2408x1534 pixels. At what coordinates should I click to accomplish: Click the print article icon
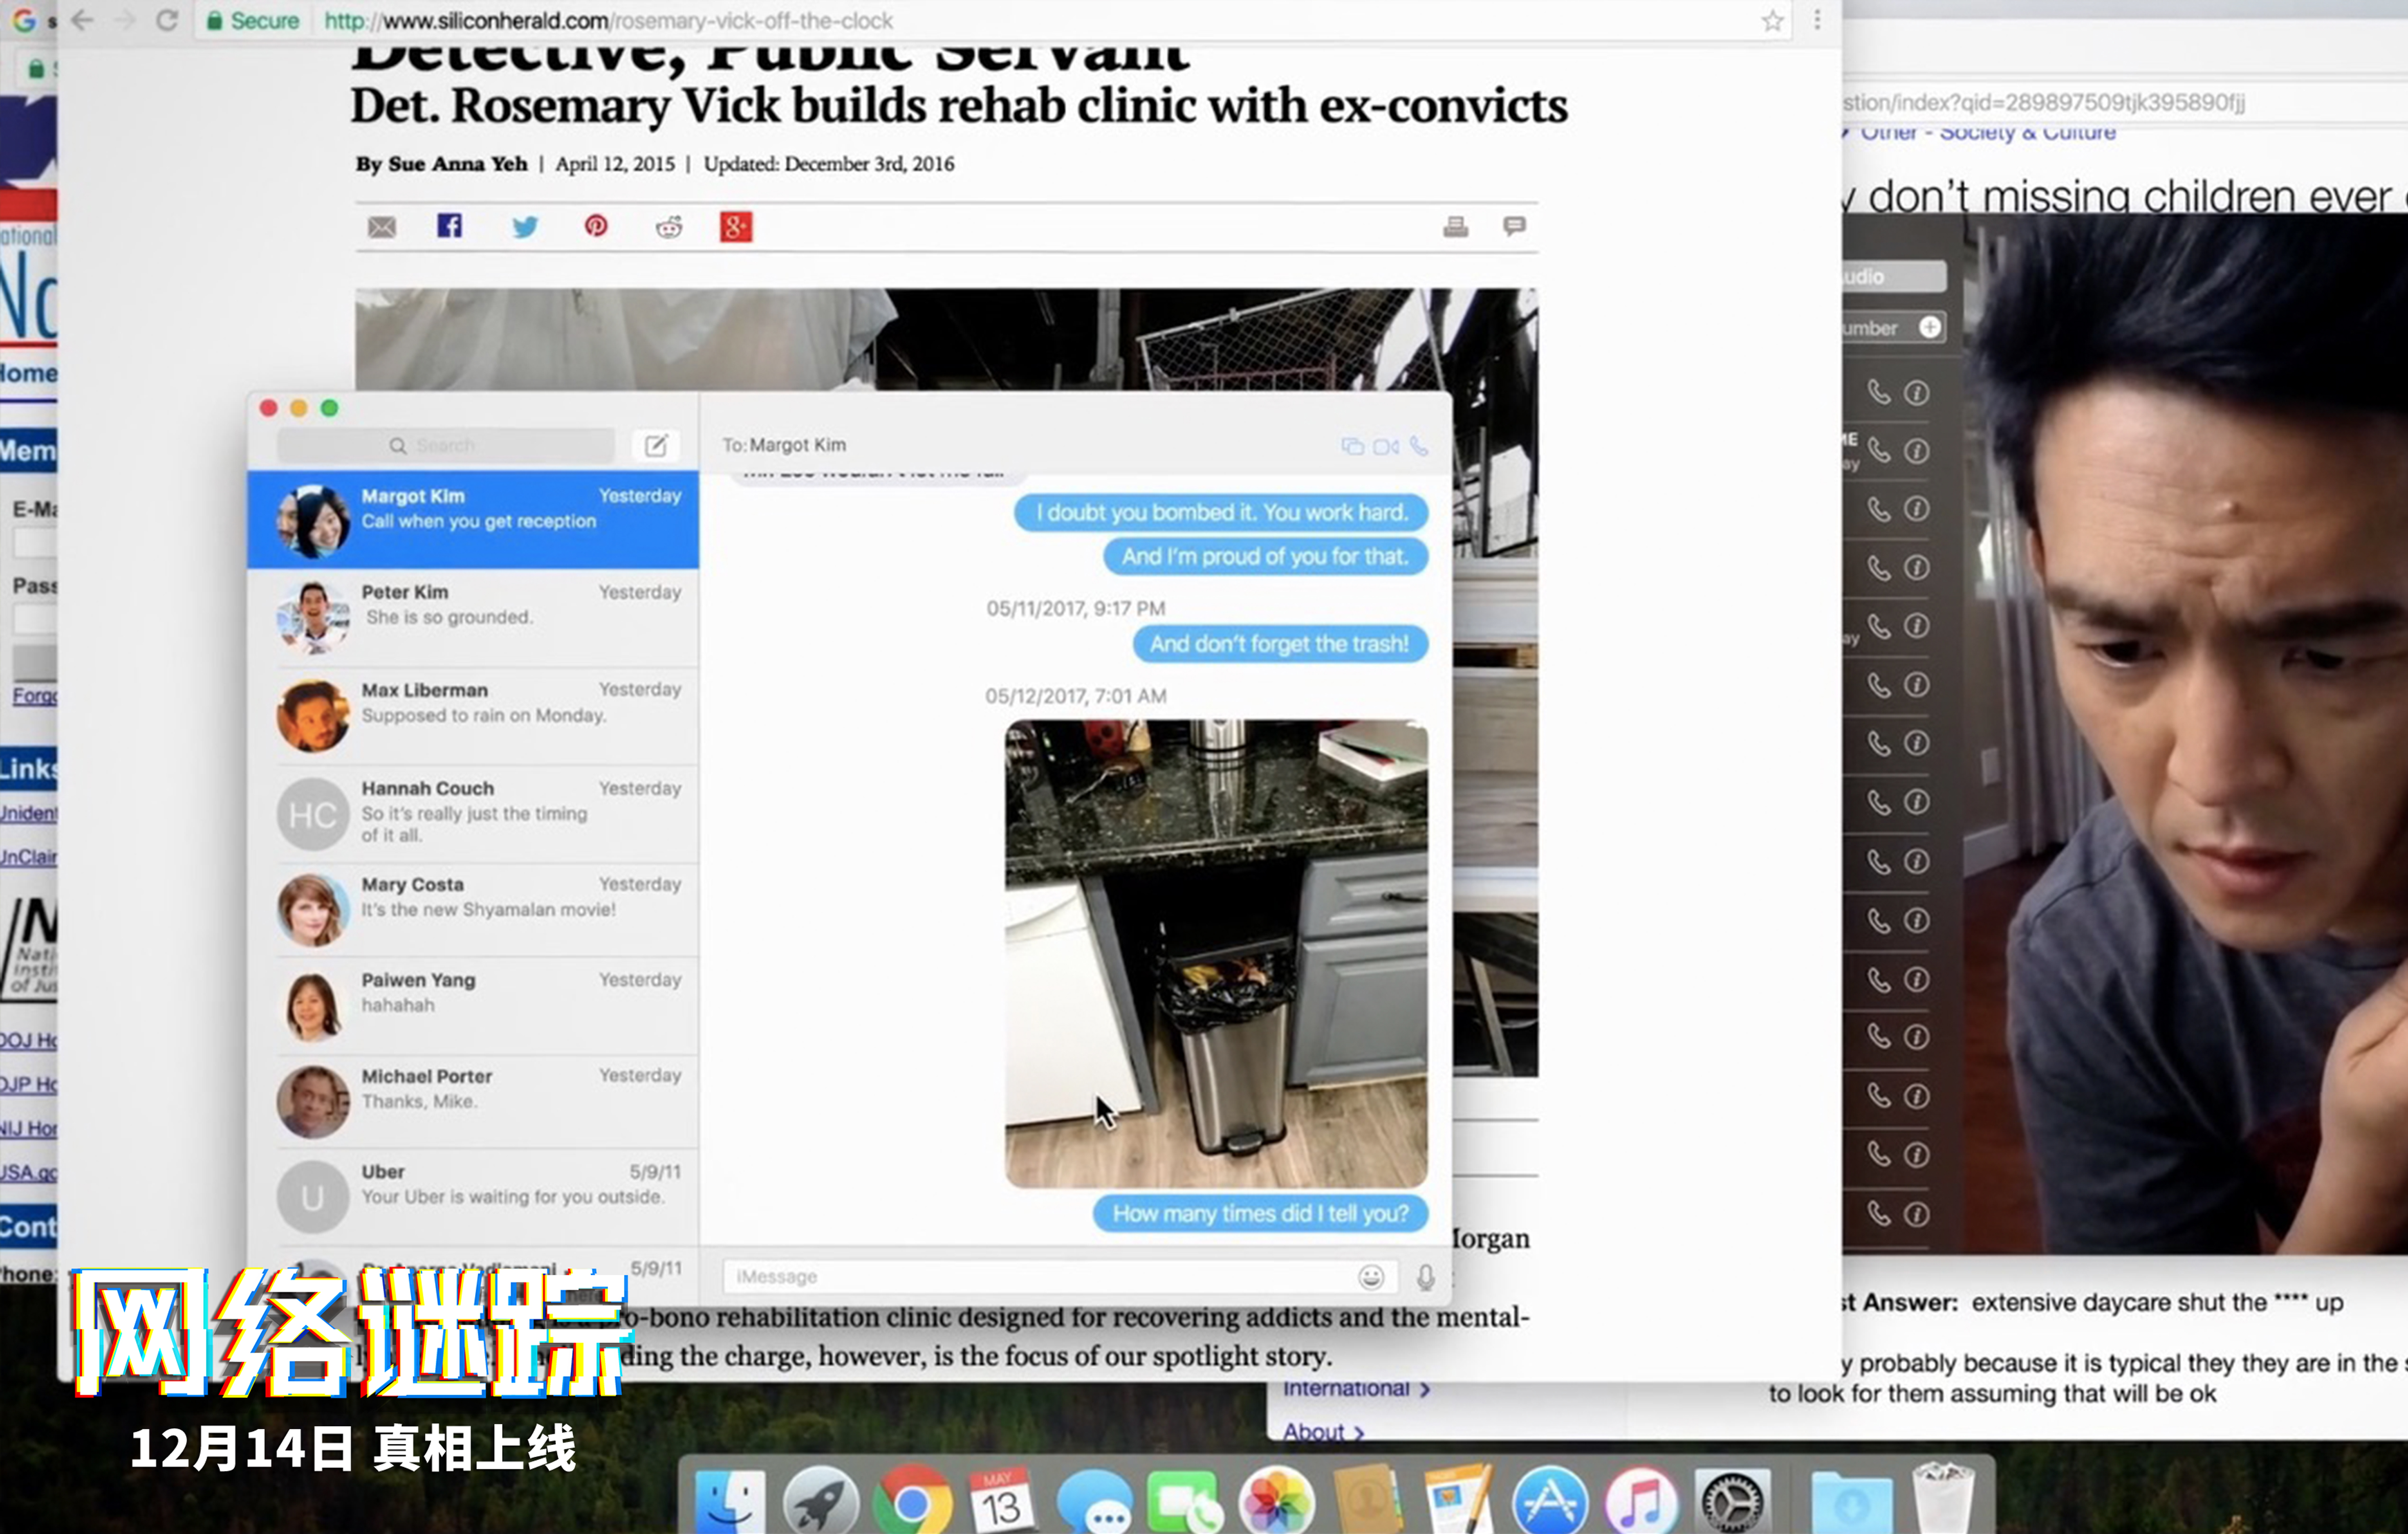coord(1455,227)
